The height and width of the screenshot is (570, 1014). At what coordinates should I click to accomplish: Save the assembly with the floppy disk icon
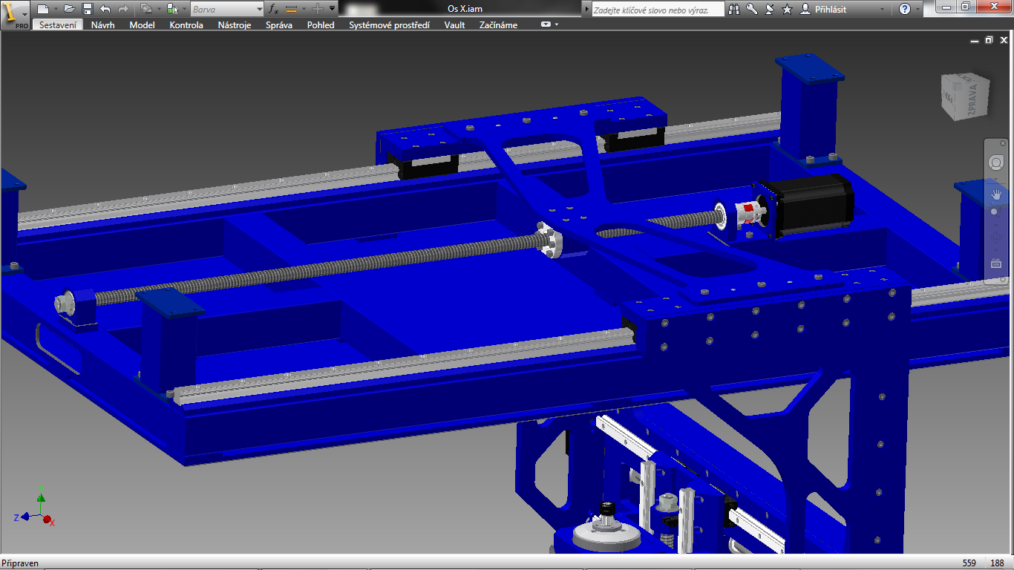point(87,9)
